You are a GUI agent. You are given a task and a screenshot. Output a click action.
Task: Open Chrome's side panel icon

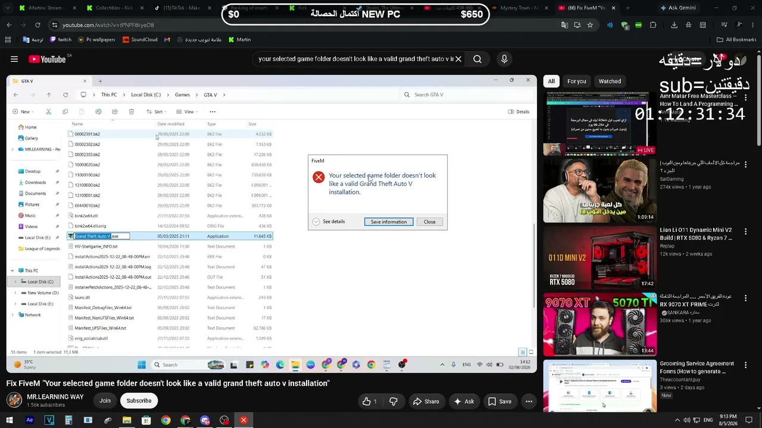pyautogui.click(x=703, y=25)
